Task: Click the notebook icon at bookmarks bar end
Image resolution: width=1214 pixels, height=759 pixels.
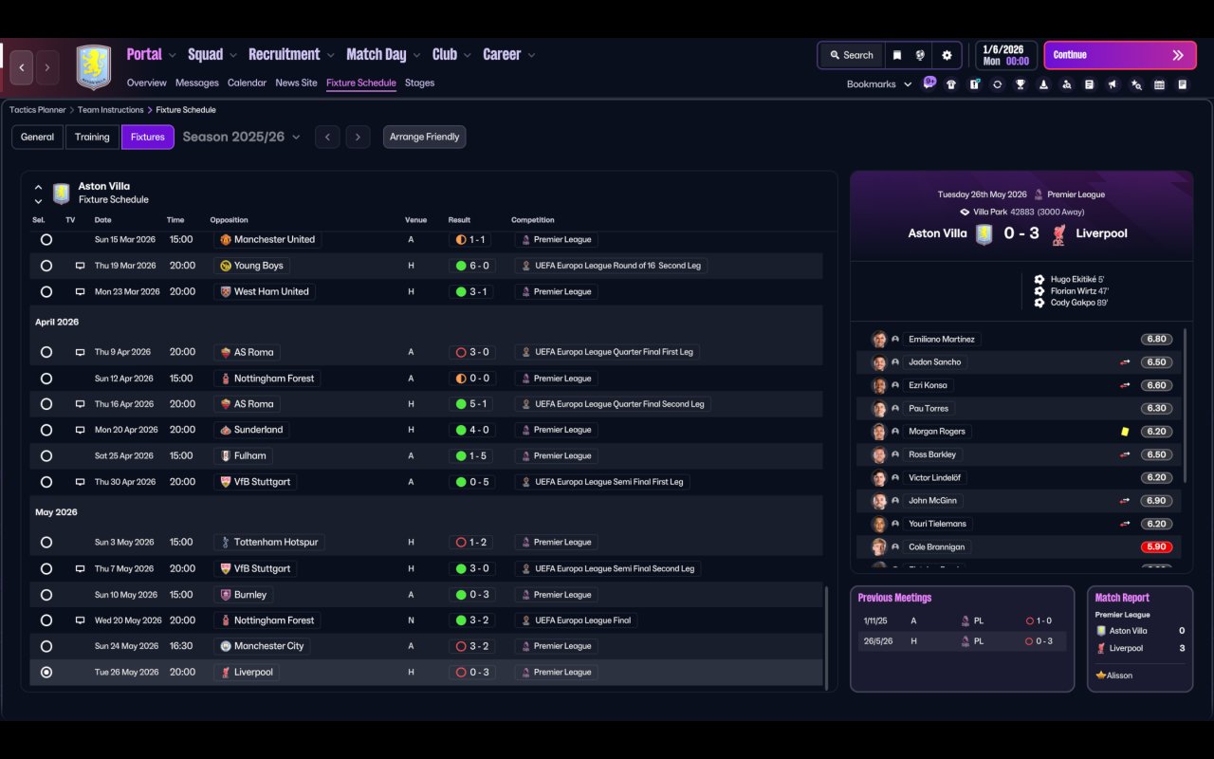Action: 1183,84
